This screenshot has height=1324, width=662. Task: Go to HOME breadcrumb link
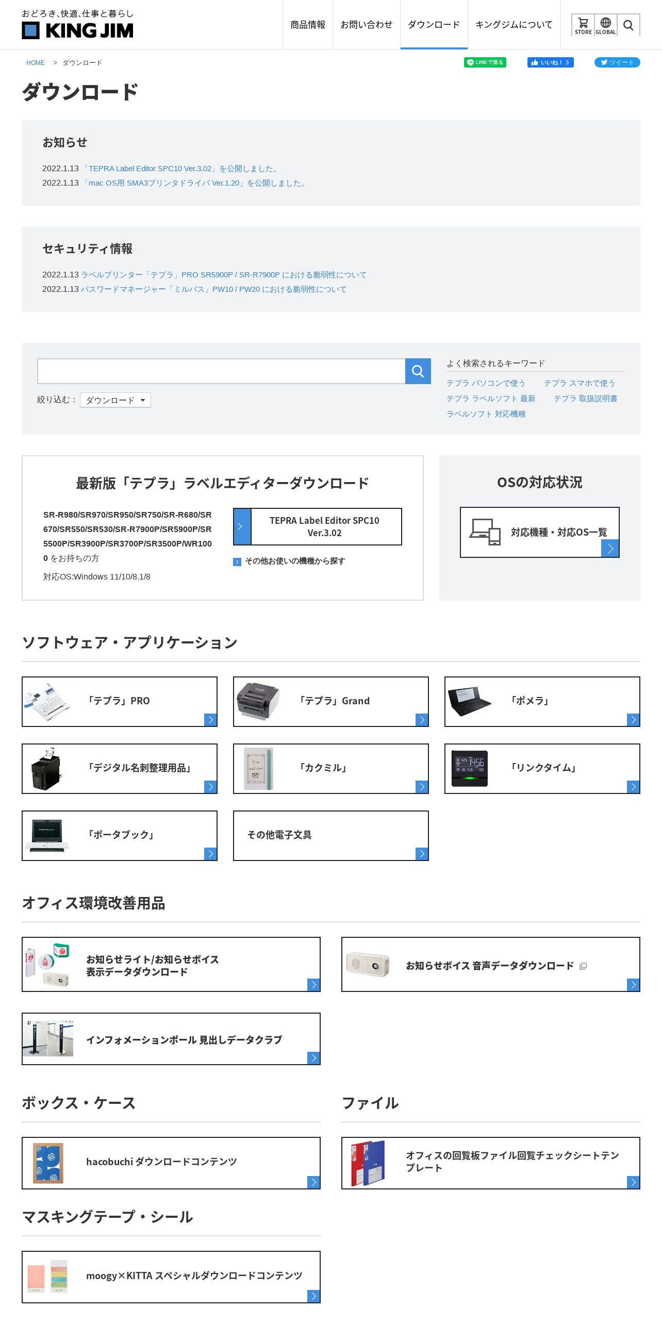36,63
